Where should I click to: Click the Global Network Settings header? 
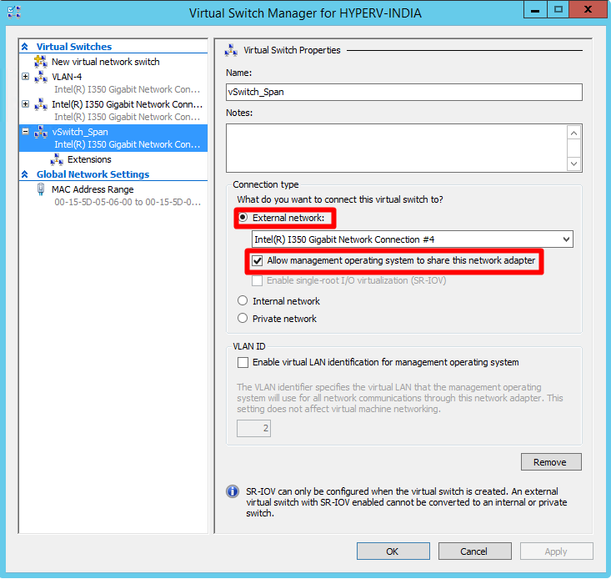pyautogui.click(x=93, y=174)
